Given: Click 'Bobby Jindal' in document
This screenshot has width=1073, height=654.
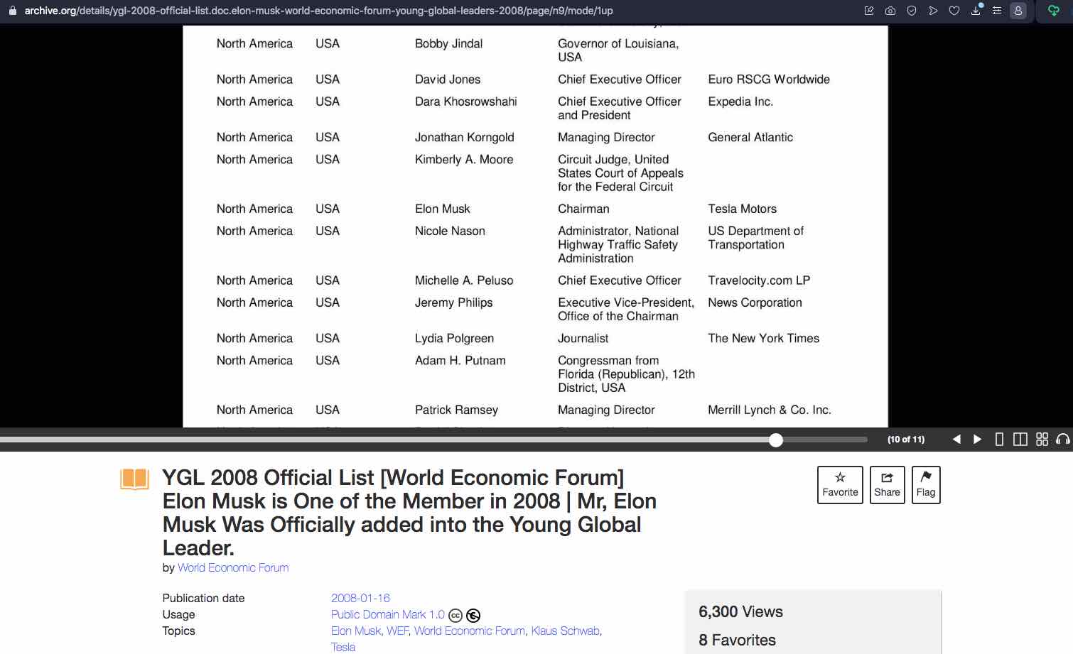Looking at the screenshot, I should [449, 43].
